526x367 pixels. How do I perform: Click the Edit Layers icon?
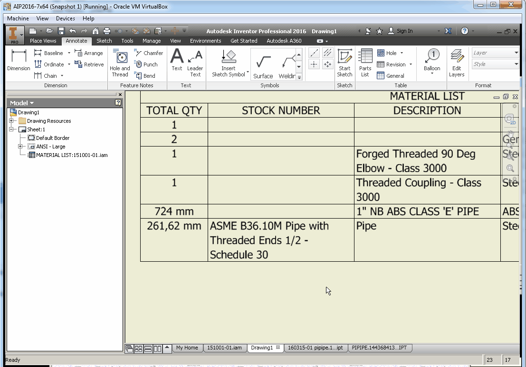456,62
